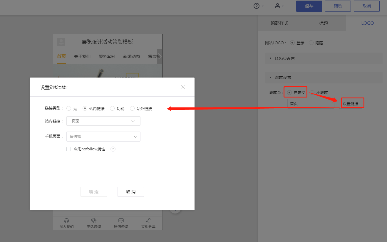Click the dialog's 确定 button
The height and width of the screenshot is (242, 387).
pyautogui.click(x=94, y=192)
